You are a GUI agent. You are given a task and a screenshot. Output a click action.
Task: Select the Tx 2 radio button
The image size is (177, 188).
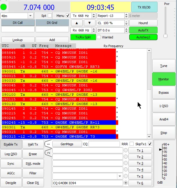[x=126, y=157]
